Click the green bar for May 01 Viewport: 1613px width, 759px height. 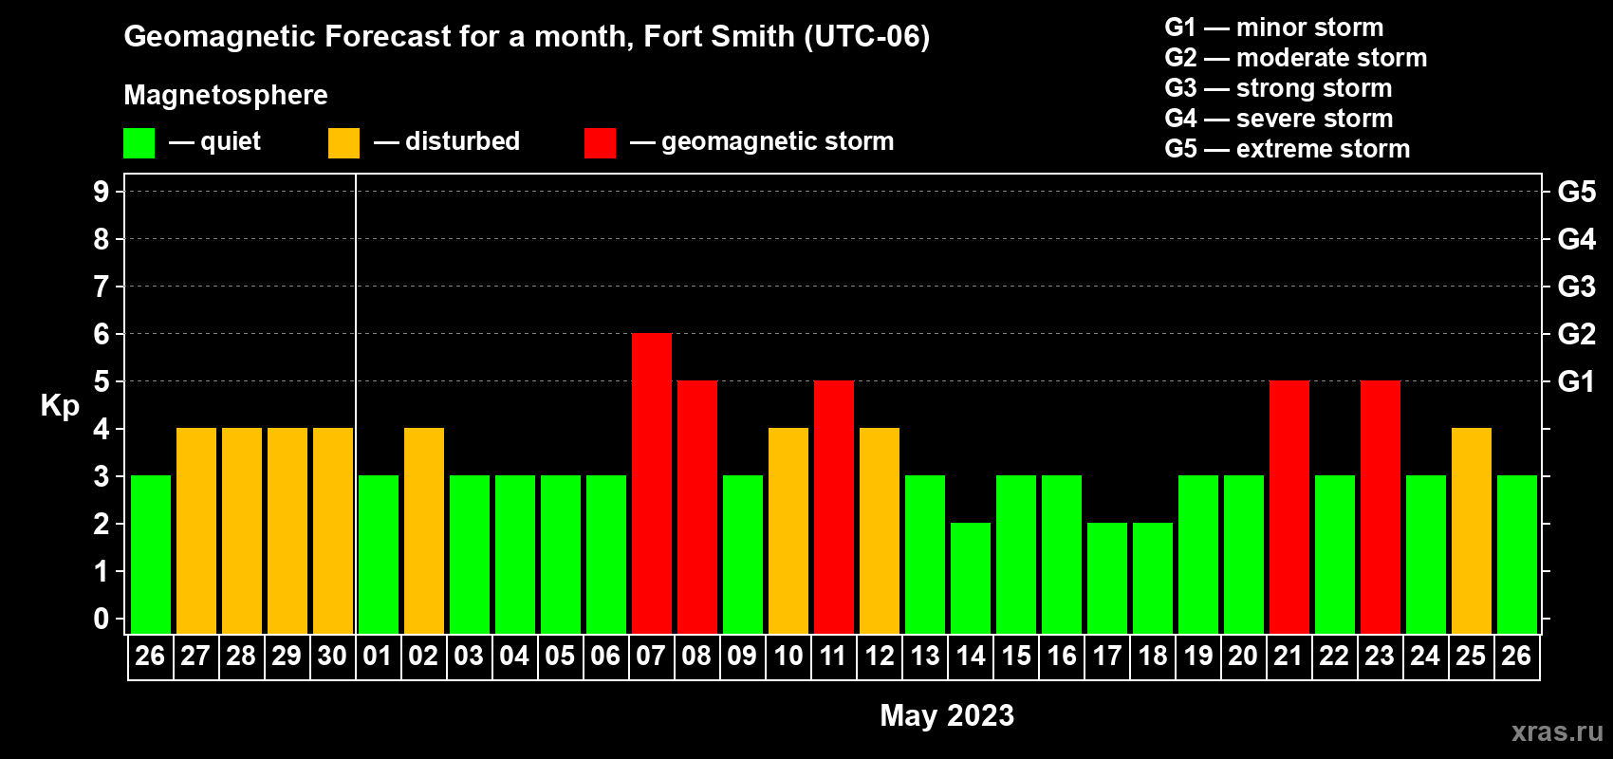(379, 555)
